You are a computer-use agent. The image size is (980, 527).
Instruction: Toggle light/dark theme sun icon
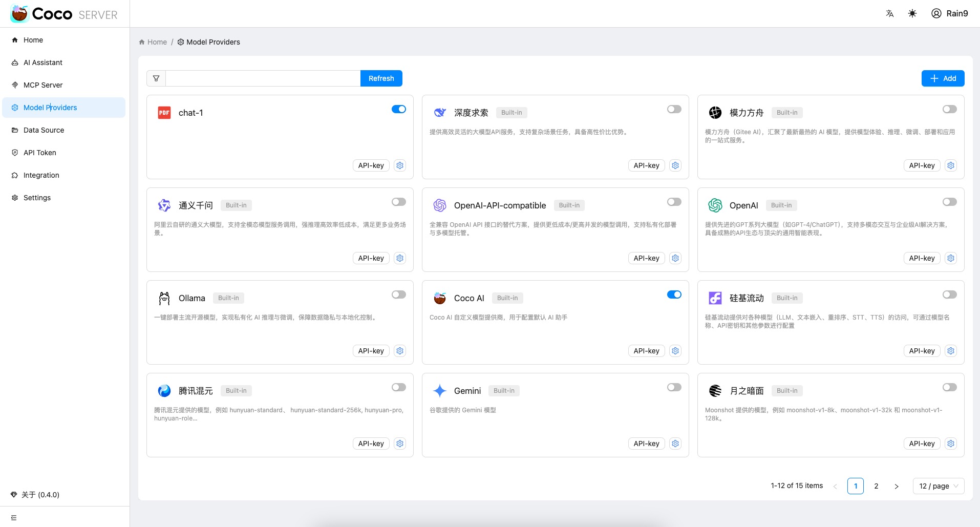(x=912, y=14)
